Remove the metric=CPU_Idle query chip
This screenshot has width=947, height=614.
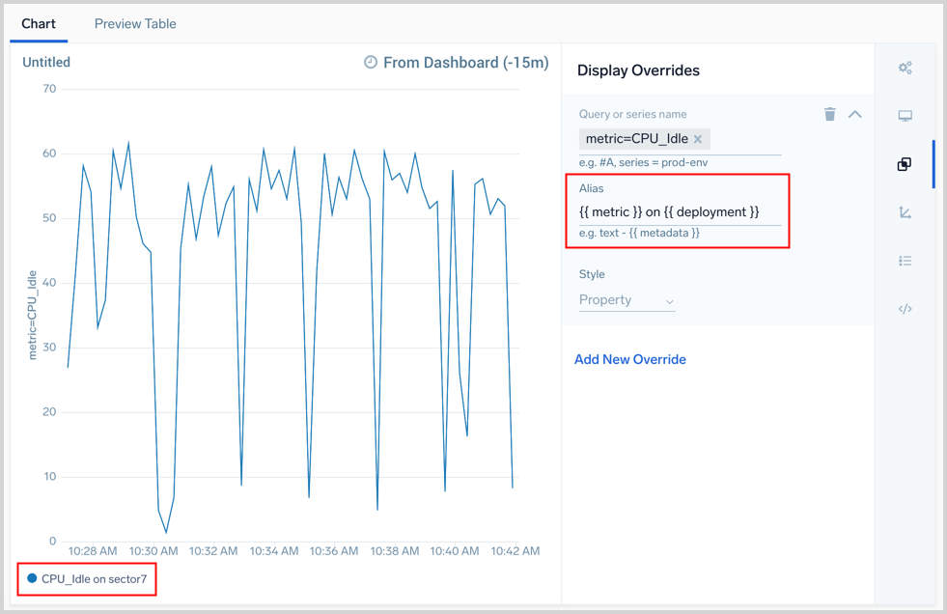pyautogui.click(x=699, y=139)
